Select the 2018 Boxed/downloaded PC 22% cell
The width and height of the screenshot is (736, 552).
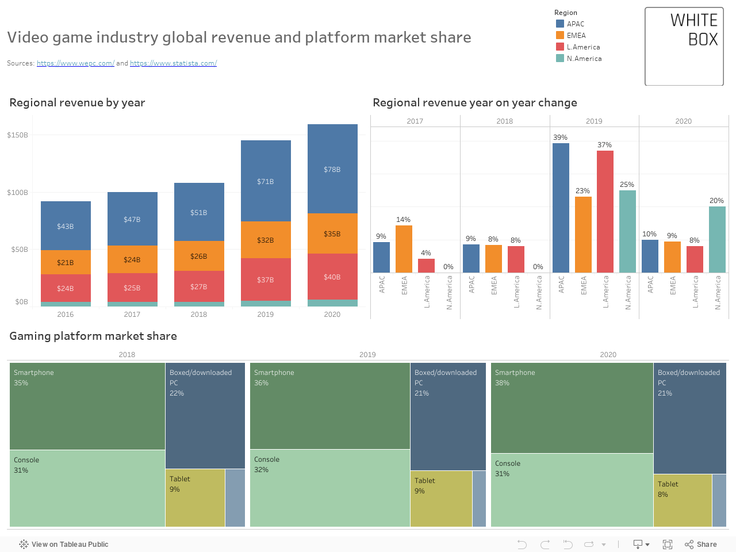[x=205, y=416]
